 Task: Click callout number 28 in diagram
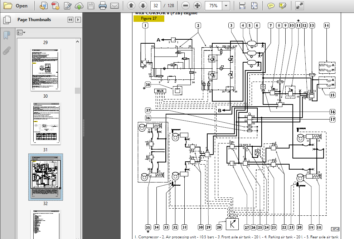click(x=219, y=227)
